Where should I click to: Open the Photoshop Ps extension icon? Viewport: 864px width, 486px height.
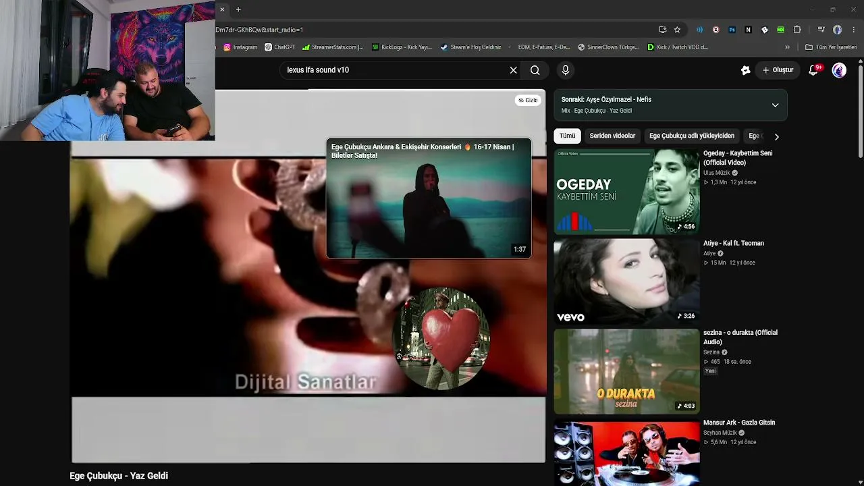click(x=732, y=30)
